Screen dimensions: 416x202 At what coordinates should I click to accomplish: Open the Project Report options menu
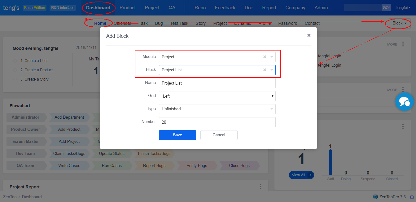coord(261,187)
